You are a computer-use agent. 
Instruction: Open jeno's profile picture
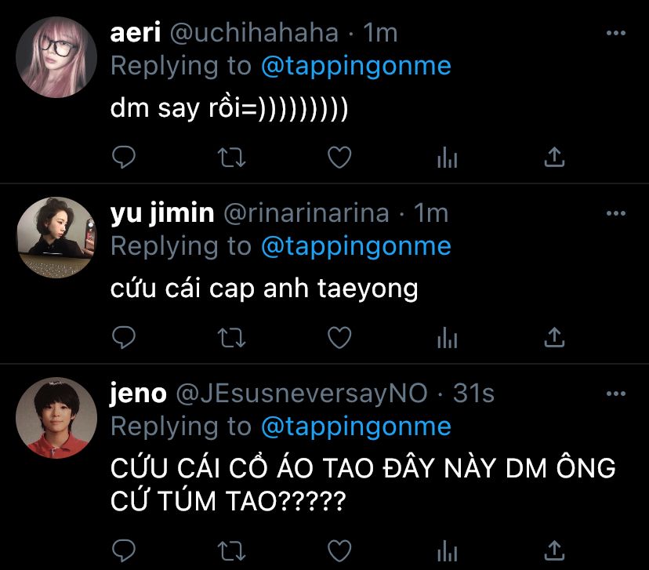pyautogui.click(x=56, y=417)
